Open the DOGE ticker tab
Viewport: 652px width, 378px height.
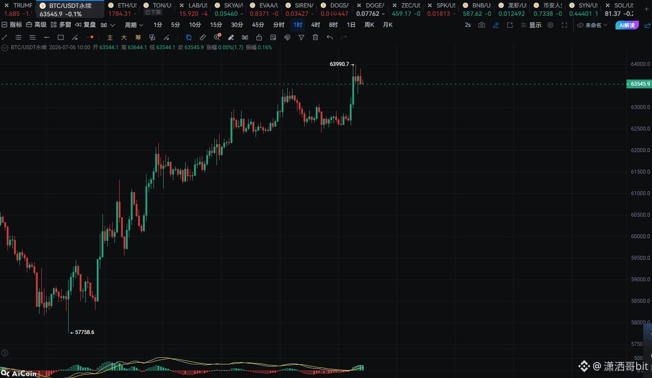(370, 9)
